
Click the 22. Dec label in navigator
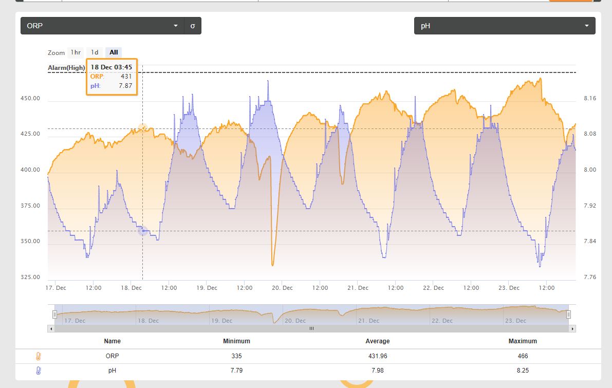[442, 321]
